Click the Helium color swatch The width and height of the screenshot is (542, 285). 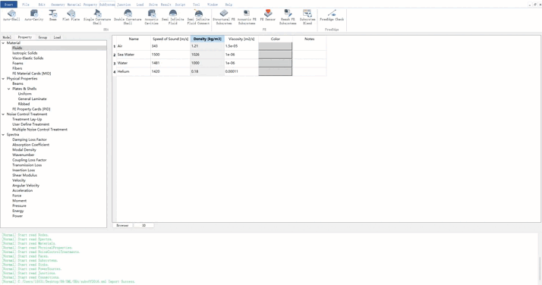(275, 71)
